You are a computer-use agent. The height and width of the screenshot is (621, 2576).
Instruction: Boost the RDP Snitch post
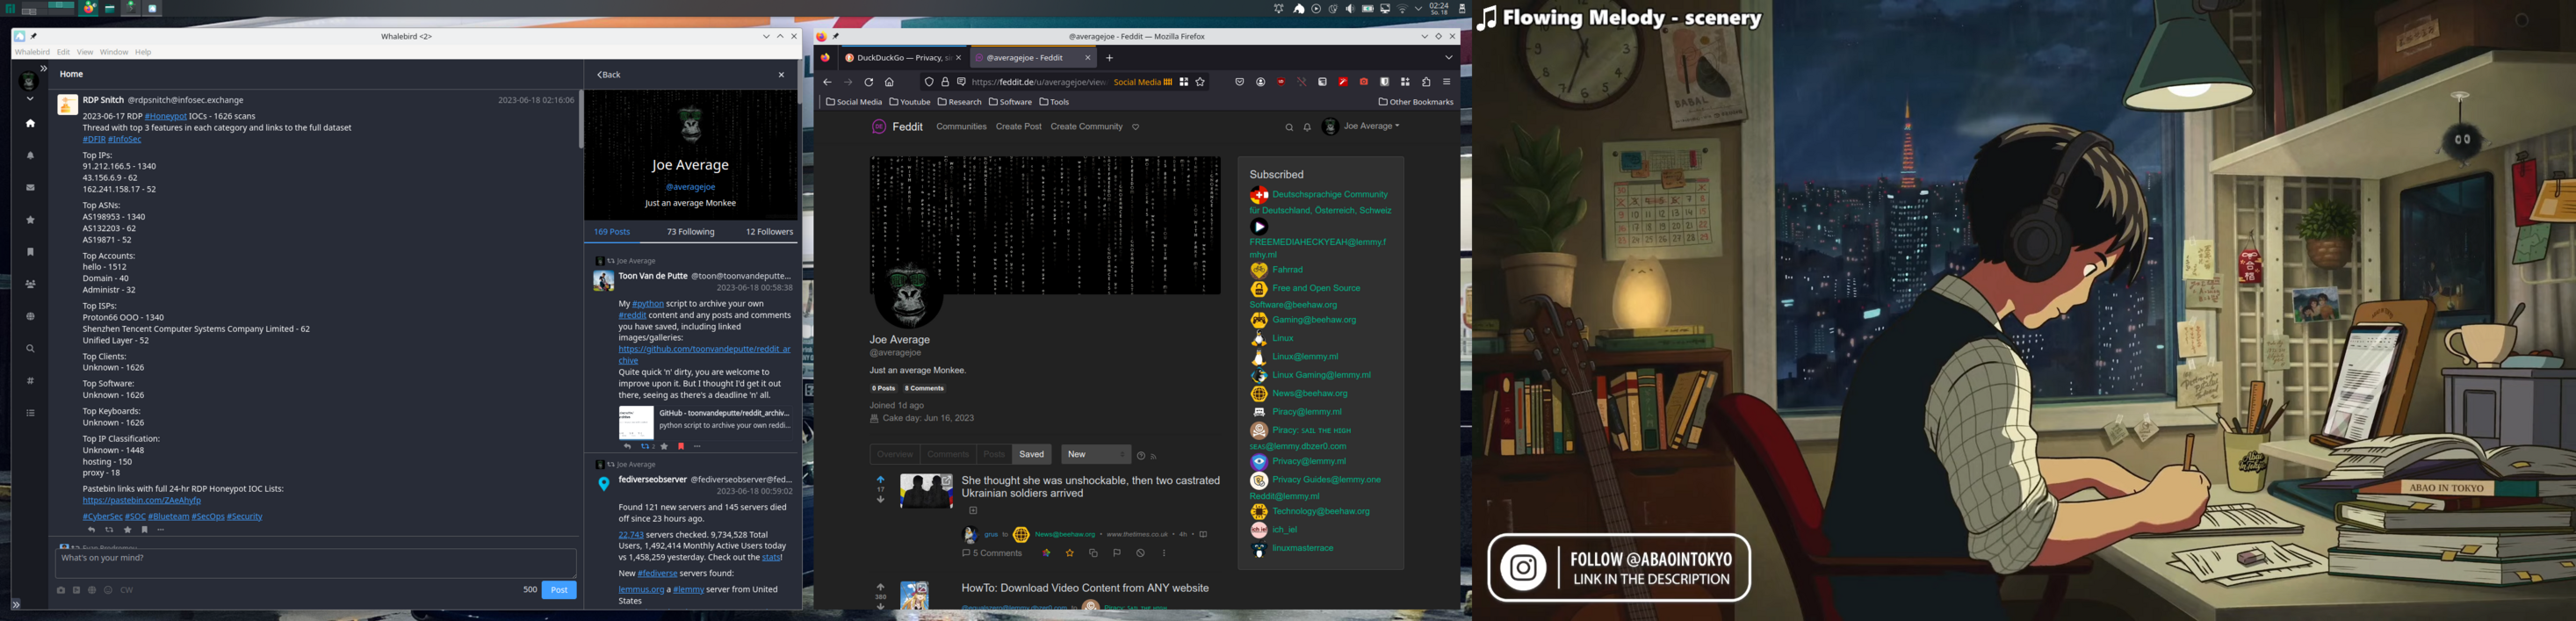[109, 530]
